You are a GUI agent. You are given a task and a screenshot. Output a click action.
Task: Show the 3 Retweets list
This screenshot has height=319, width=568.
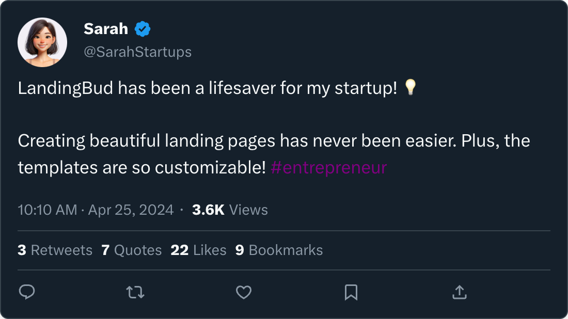55,250
